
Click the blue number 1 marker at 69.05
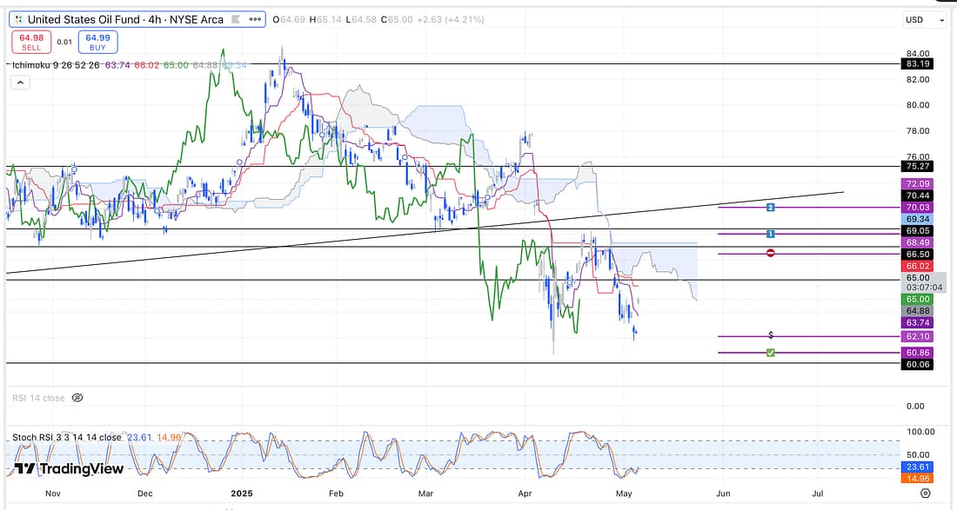pyautogui.click(x=771, y=234)
